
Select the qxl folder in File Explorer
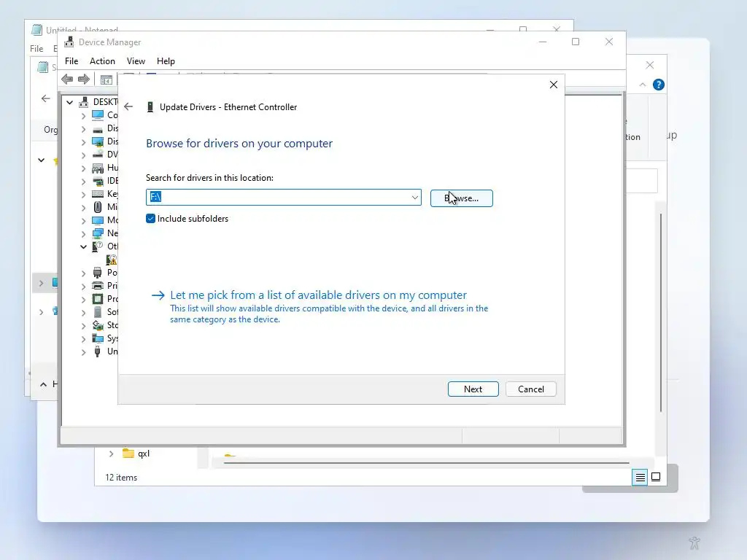(x=136, y=454)
